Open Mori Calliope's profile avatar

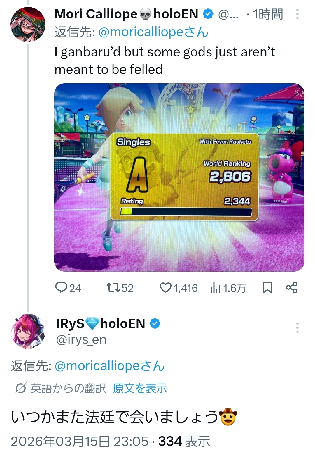pyautogui.click(x=28, y=25)
